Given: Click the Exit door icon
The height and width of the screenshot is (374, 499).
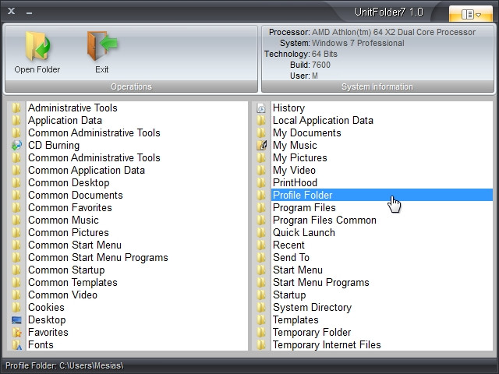Looking at the screenshot, I should point(102,47).
